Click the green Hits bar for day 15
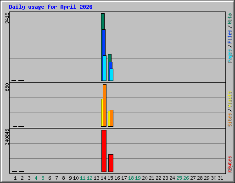 pos(110,58)
